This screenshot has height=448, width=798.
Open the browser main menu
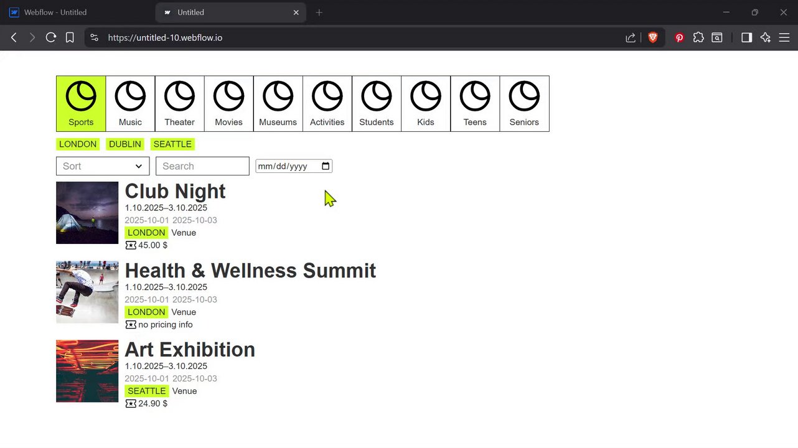784,37
